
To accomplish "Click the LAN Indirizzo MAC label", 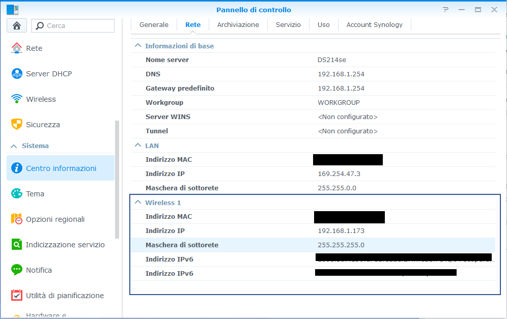I will (x=169, y=159).
